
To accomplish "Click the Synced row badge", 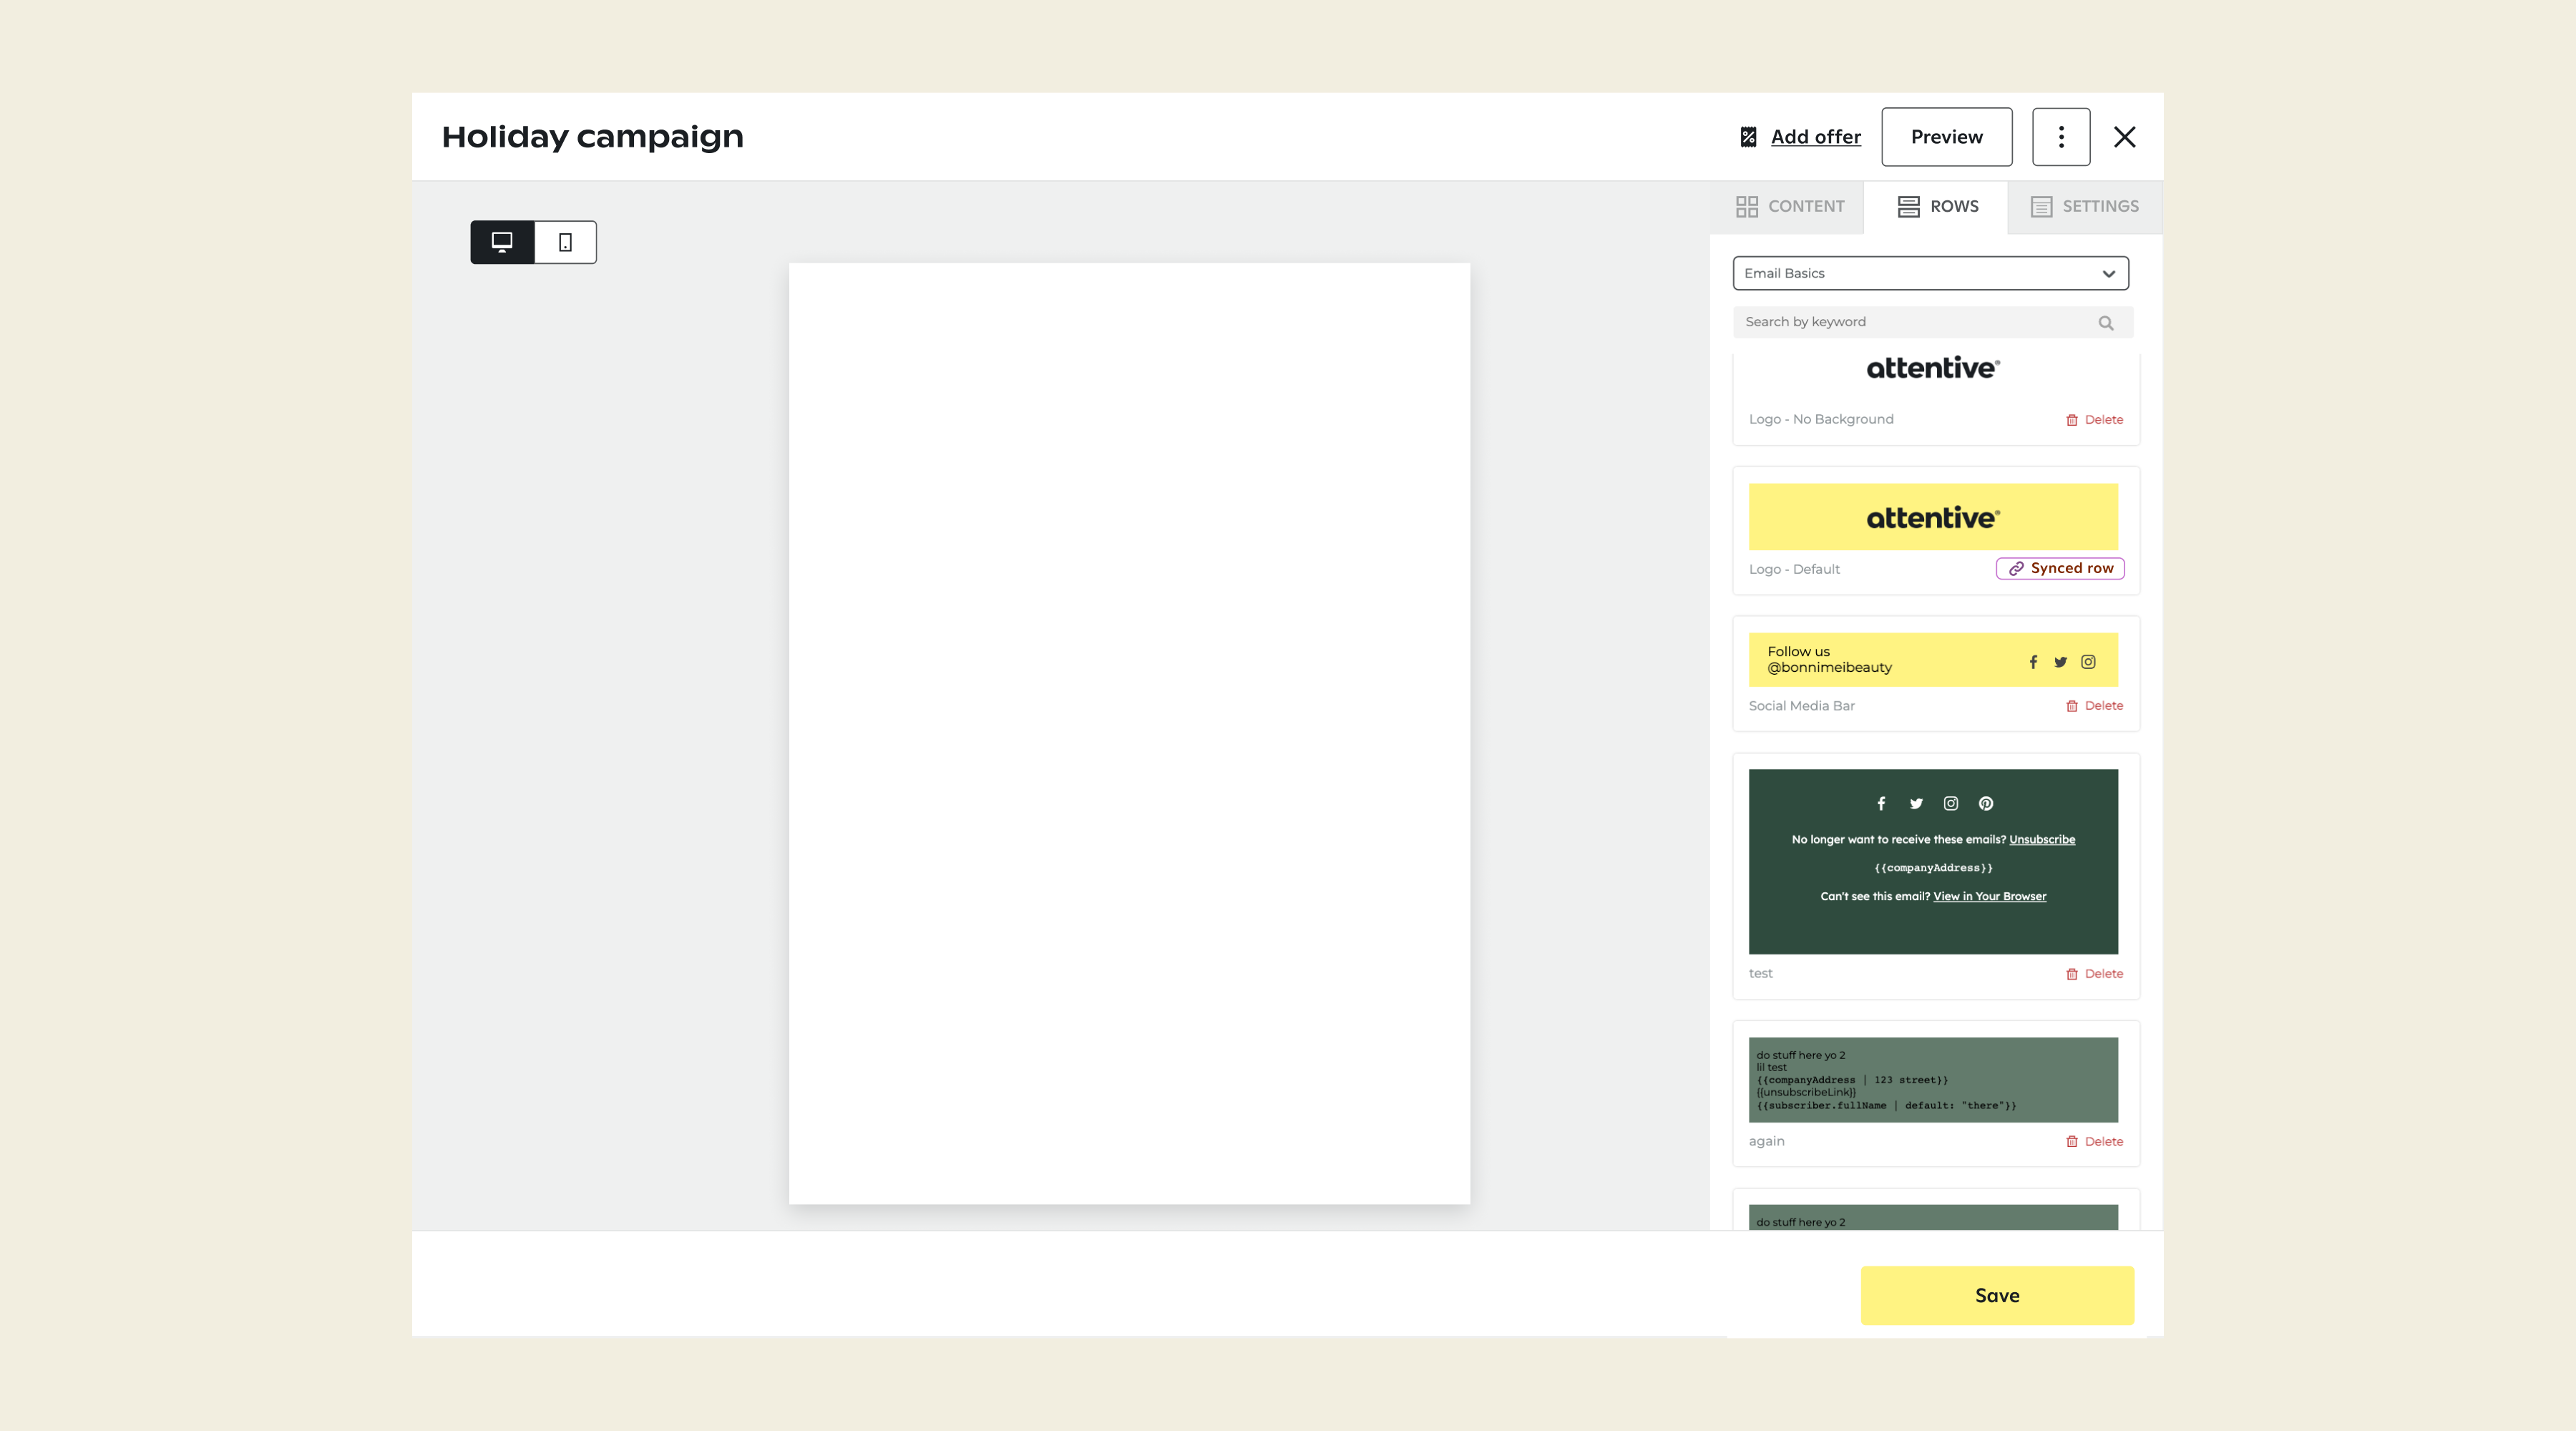I will coord(2060,568).
